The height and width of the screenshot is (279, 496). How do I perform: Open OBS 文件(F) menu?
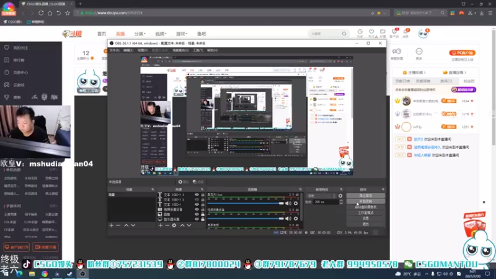click(x=114, y=50)
